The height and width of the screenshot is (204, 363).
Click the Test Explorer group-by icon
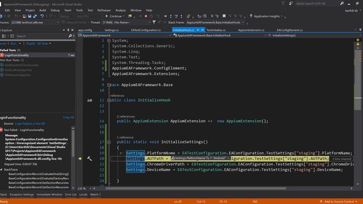click(x=4, y=36)
